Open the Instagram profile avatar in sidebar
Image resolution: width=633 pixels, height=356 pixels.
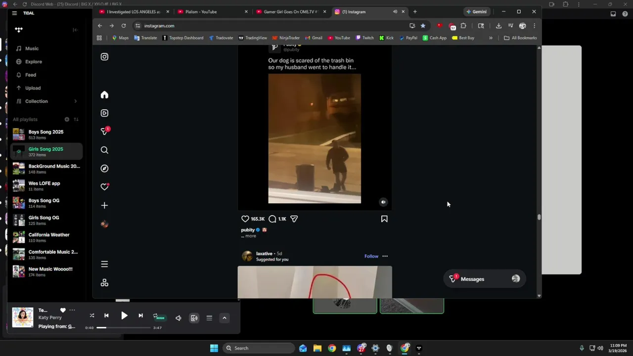(x=104, y=224)
